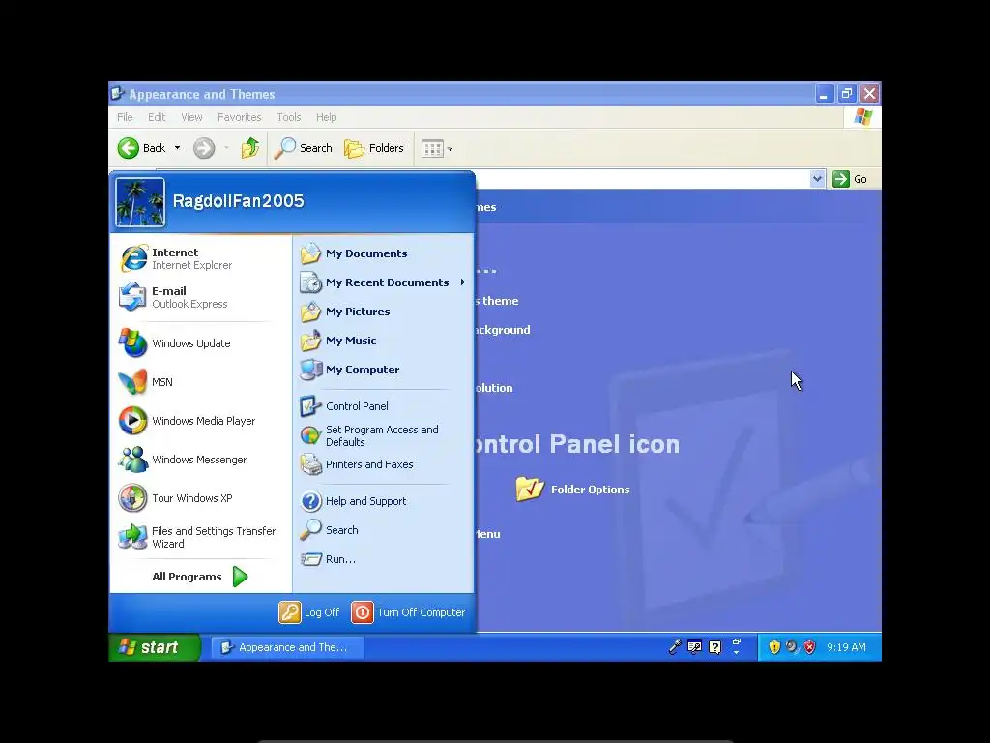
Task: Open Help and Support
Action: click(383, 501)
